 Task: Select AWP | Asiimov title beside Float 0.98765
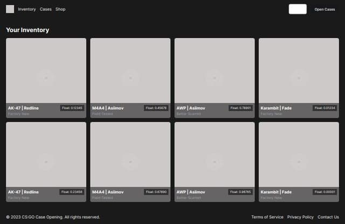191,192
